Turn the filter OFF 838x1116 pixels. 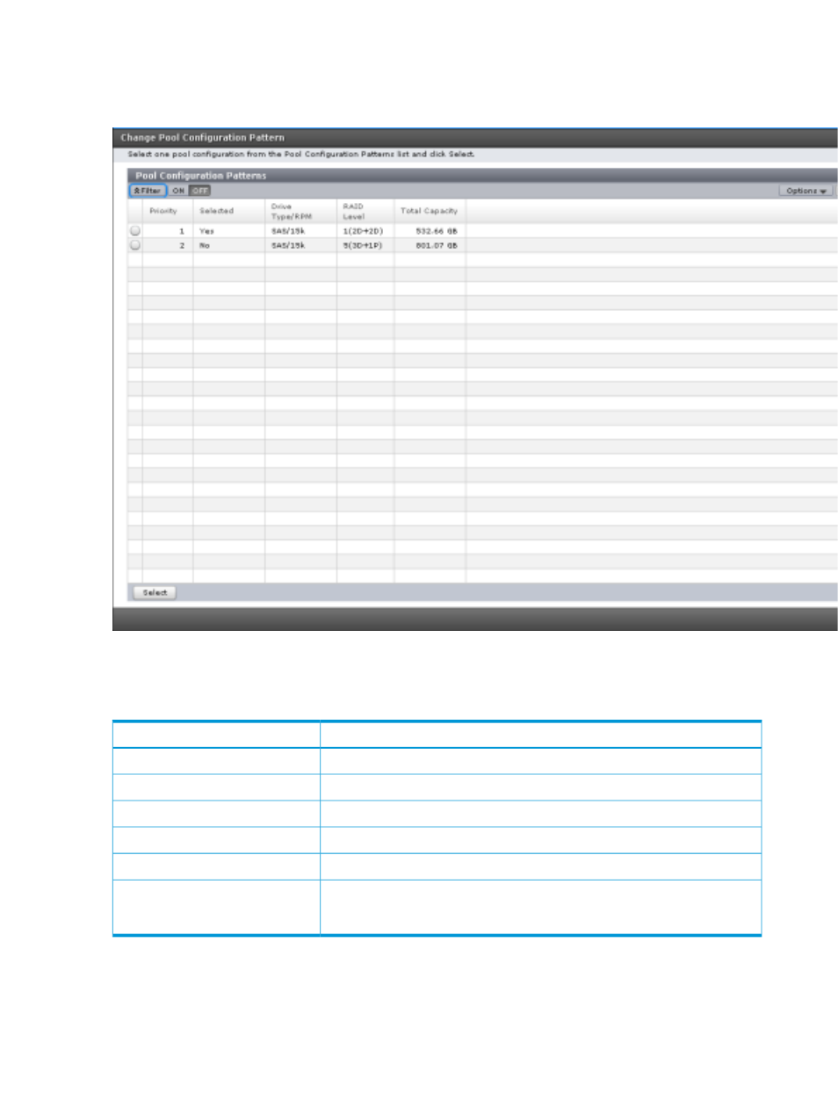(x=200, y=191)
